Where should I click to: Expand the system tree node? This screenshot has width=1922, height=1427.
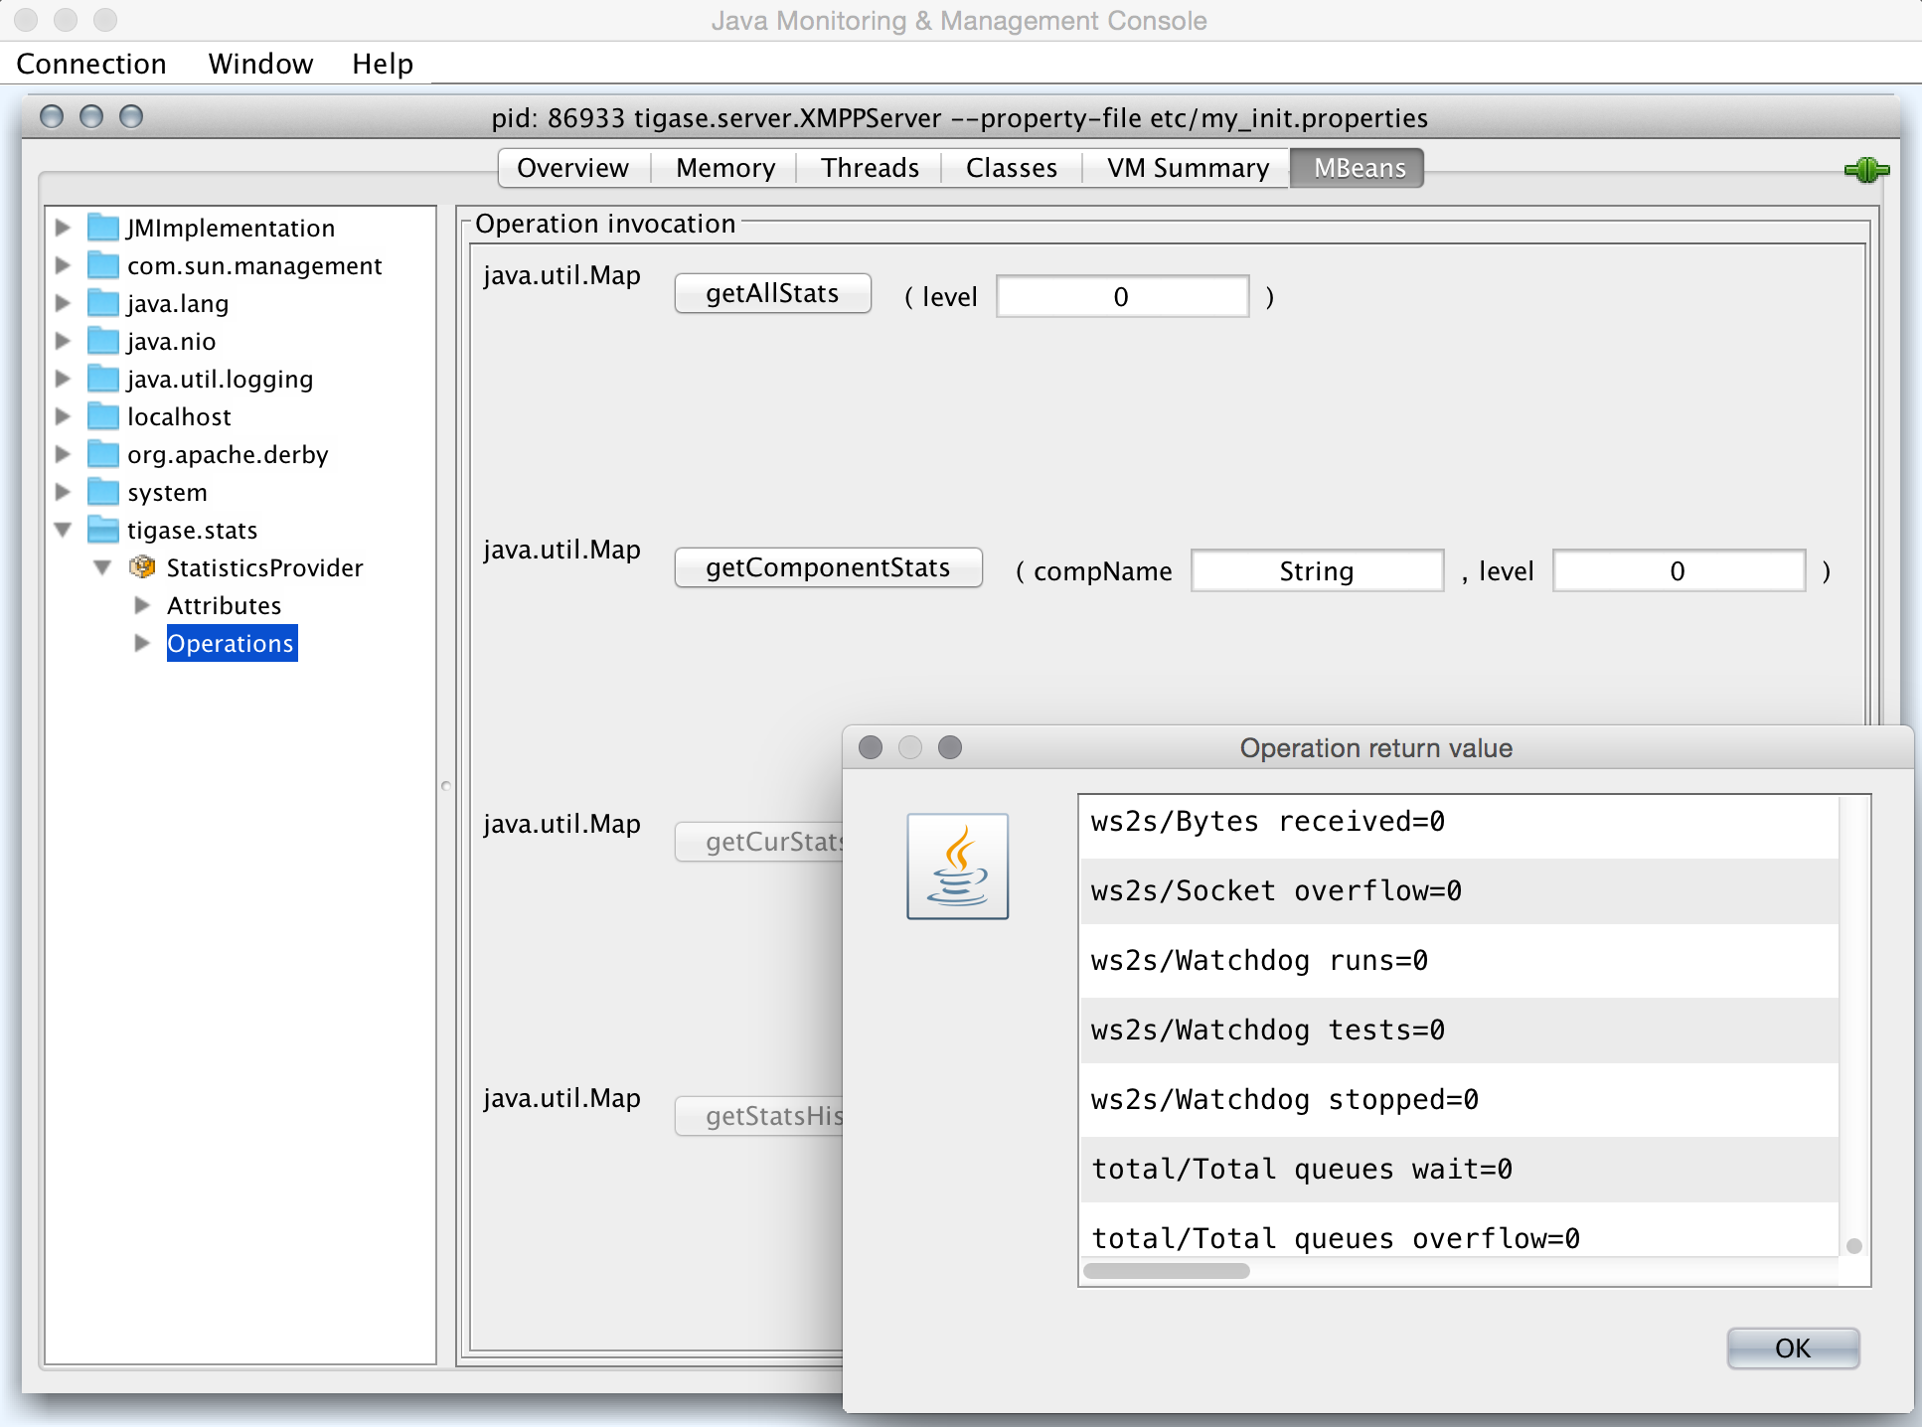(x=63, y=492)
